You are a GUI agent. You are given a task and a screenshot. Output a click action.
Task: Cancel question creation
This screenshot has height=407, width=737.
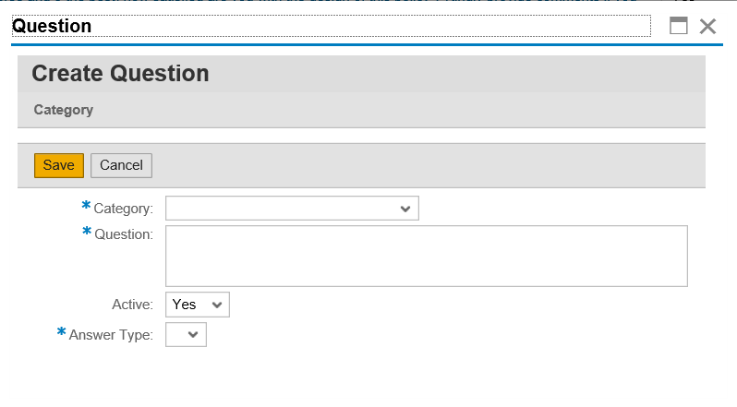tap(121, 165)
